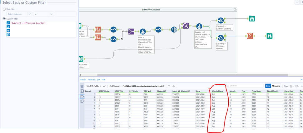Screen dimensions: 303x133
Task: Select the Union tool on the canvas
Action: (131, 31)
